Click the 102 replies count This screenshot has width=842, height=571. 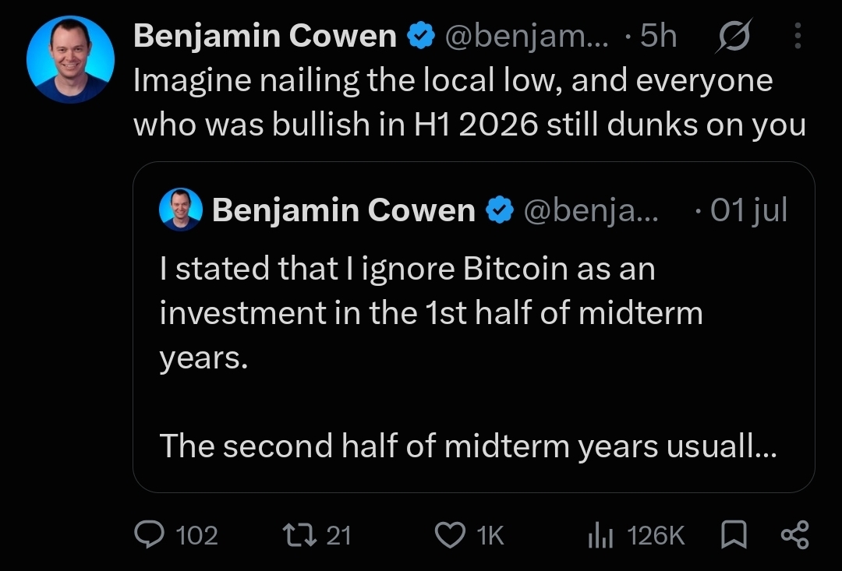pyautogui.click(x=196, y=535)
